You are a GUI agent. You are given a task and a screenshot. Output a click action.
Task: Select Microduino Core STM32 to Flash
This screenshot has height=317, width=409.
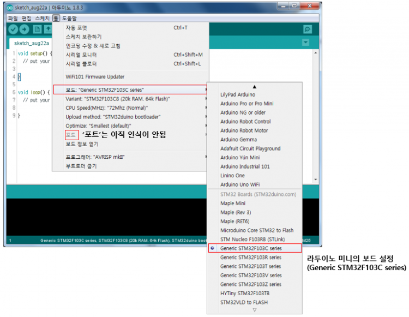(x=255, y=230)
